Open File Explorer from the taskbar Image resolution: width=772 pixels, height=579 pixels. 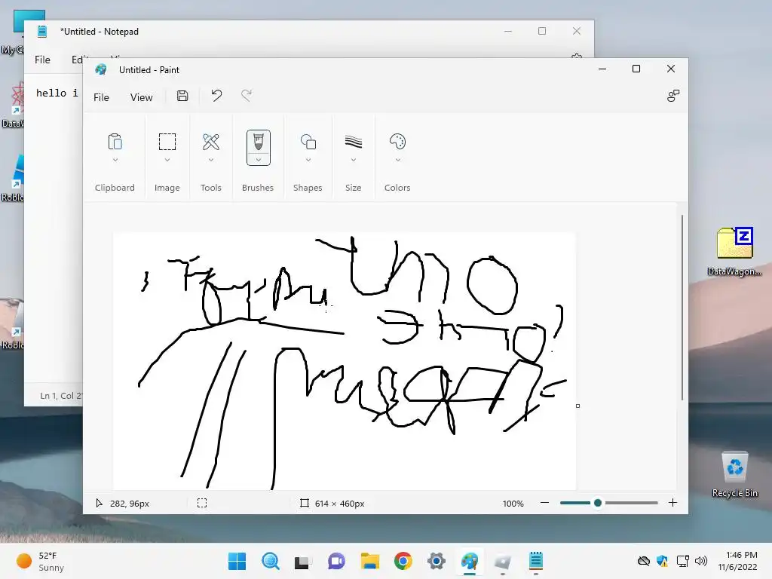click(369, 561)
